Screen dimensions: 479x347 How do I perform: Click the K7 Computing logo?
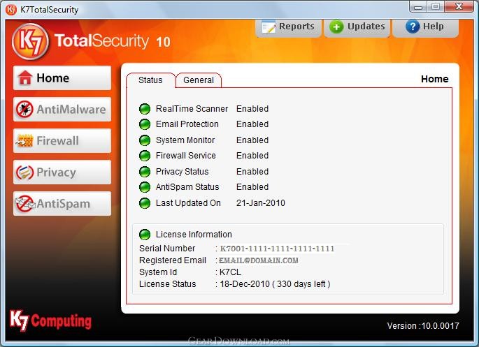pos(50,320)
